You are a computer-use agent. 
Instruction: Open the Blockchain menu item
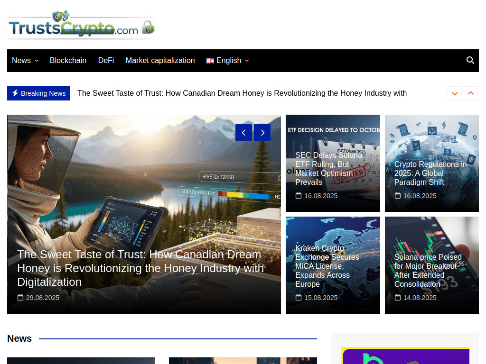coord(68,60)
